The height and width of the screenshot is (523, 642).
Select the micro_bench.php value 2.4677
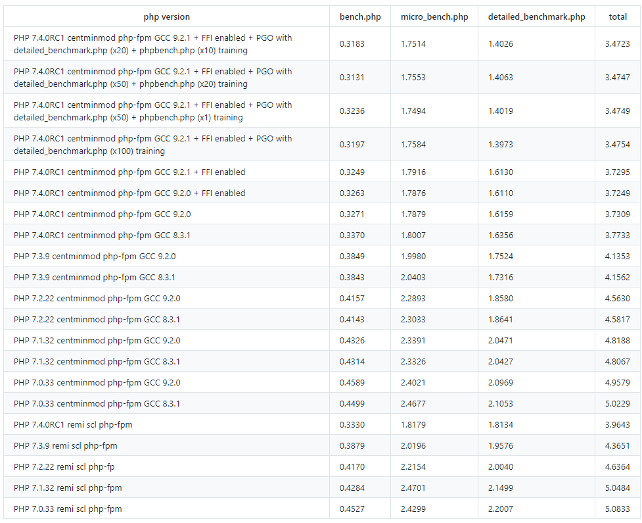413,404
